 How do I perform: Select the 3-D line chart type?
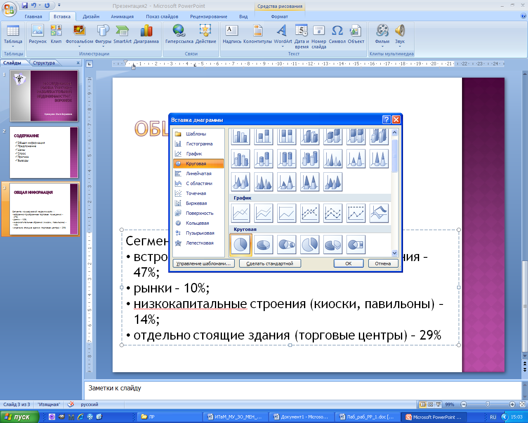379,214
